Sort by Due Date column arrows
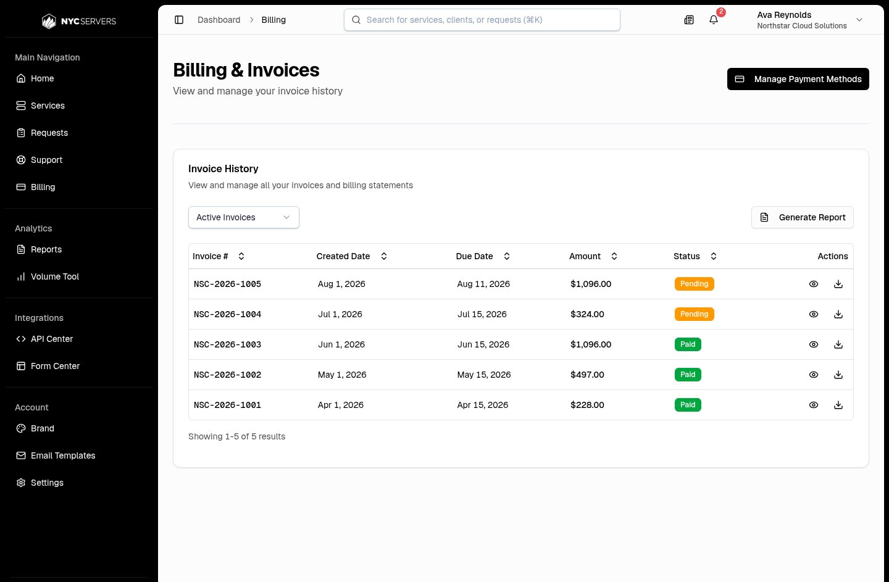The image size is (889, 582). point(507,256)
